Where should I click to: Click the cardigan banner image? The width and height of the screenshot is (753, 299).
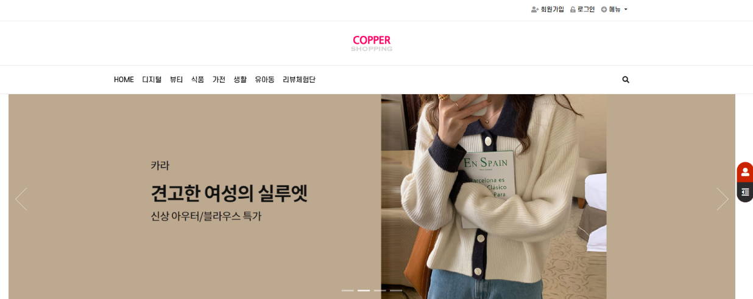(x=493, y=196)
